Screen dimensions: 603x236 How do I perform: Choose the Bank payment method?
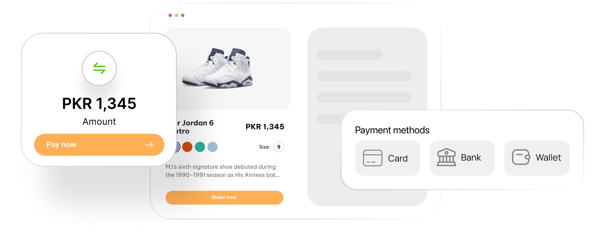462,158
